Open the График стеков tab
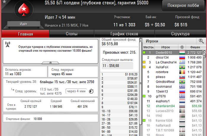 pos(124,34)
